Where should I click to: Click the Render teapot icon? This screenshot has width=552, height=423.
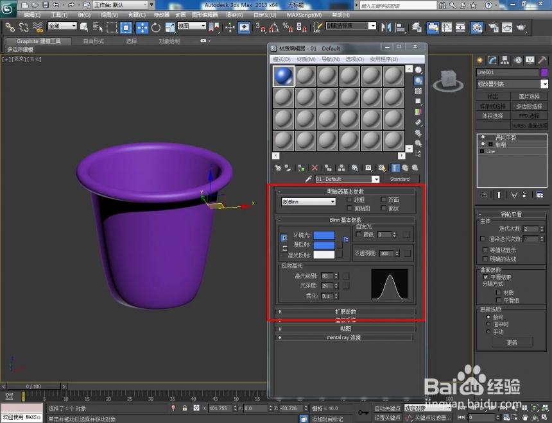tap(521, 28)
